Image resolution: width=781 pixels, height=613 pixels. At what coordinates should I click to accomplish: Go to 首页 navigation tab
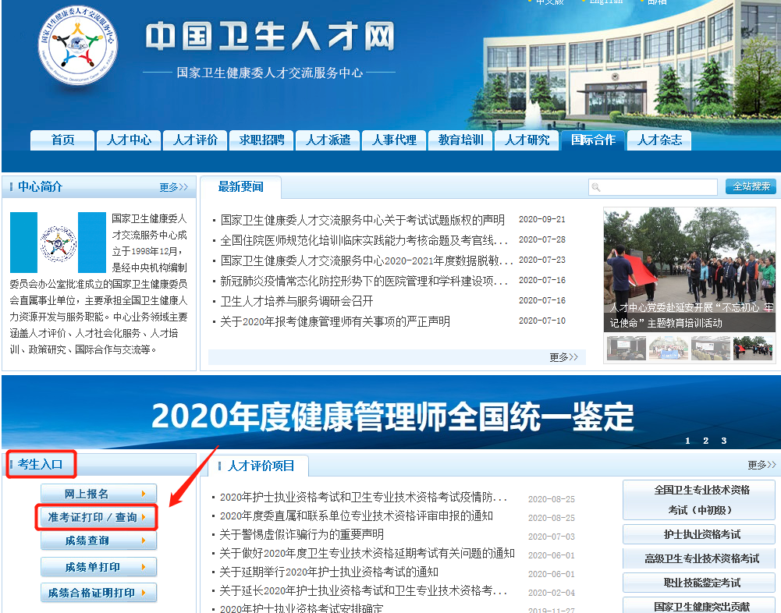[x=62, y=140]
